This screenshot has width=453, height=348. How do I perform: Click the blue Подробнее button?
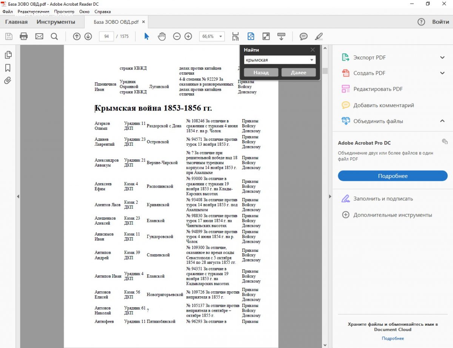point(393,176)
